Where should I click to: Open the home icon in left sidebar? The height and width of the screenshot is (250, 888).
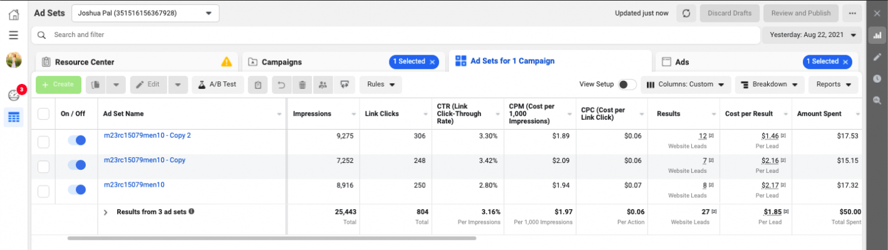(x=13, y=14)
